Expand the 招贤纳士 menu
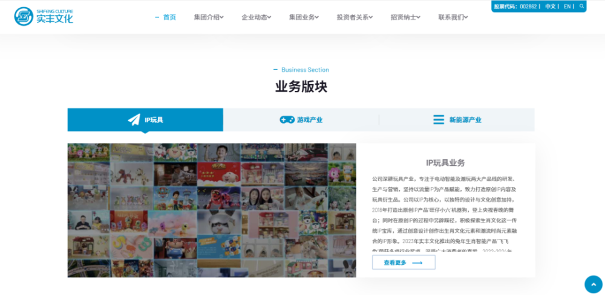The image size is (605, 295). point(405,17)
